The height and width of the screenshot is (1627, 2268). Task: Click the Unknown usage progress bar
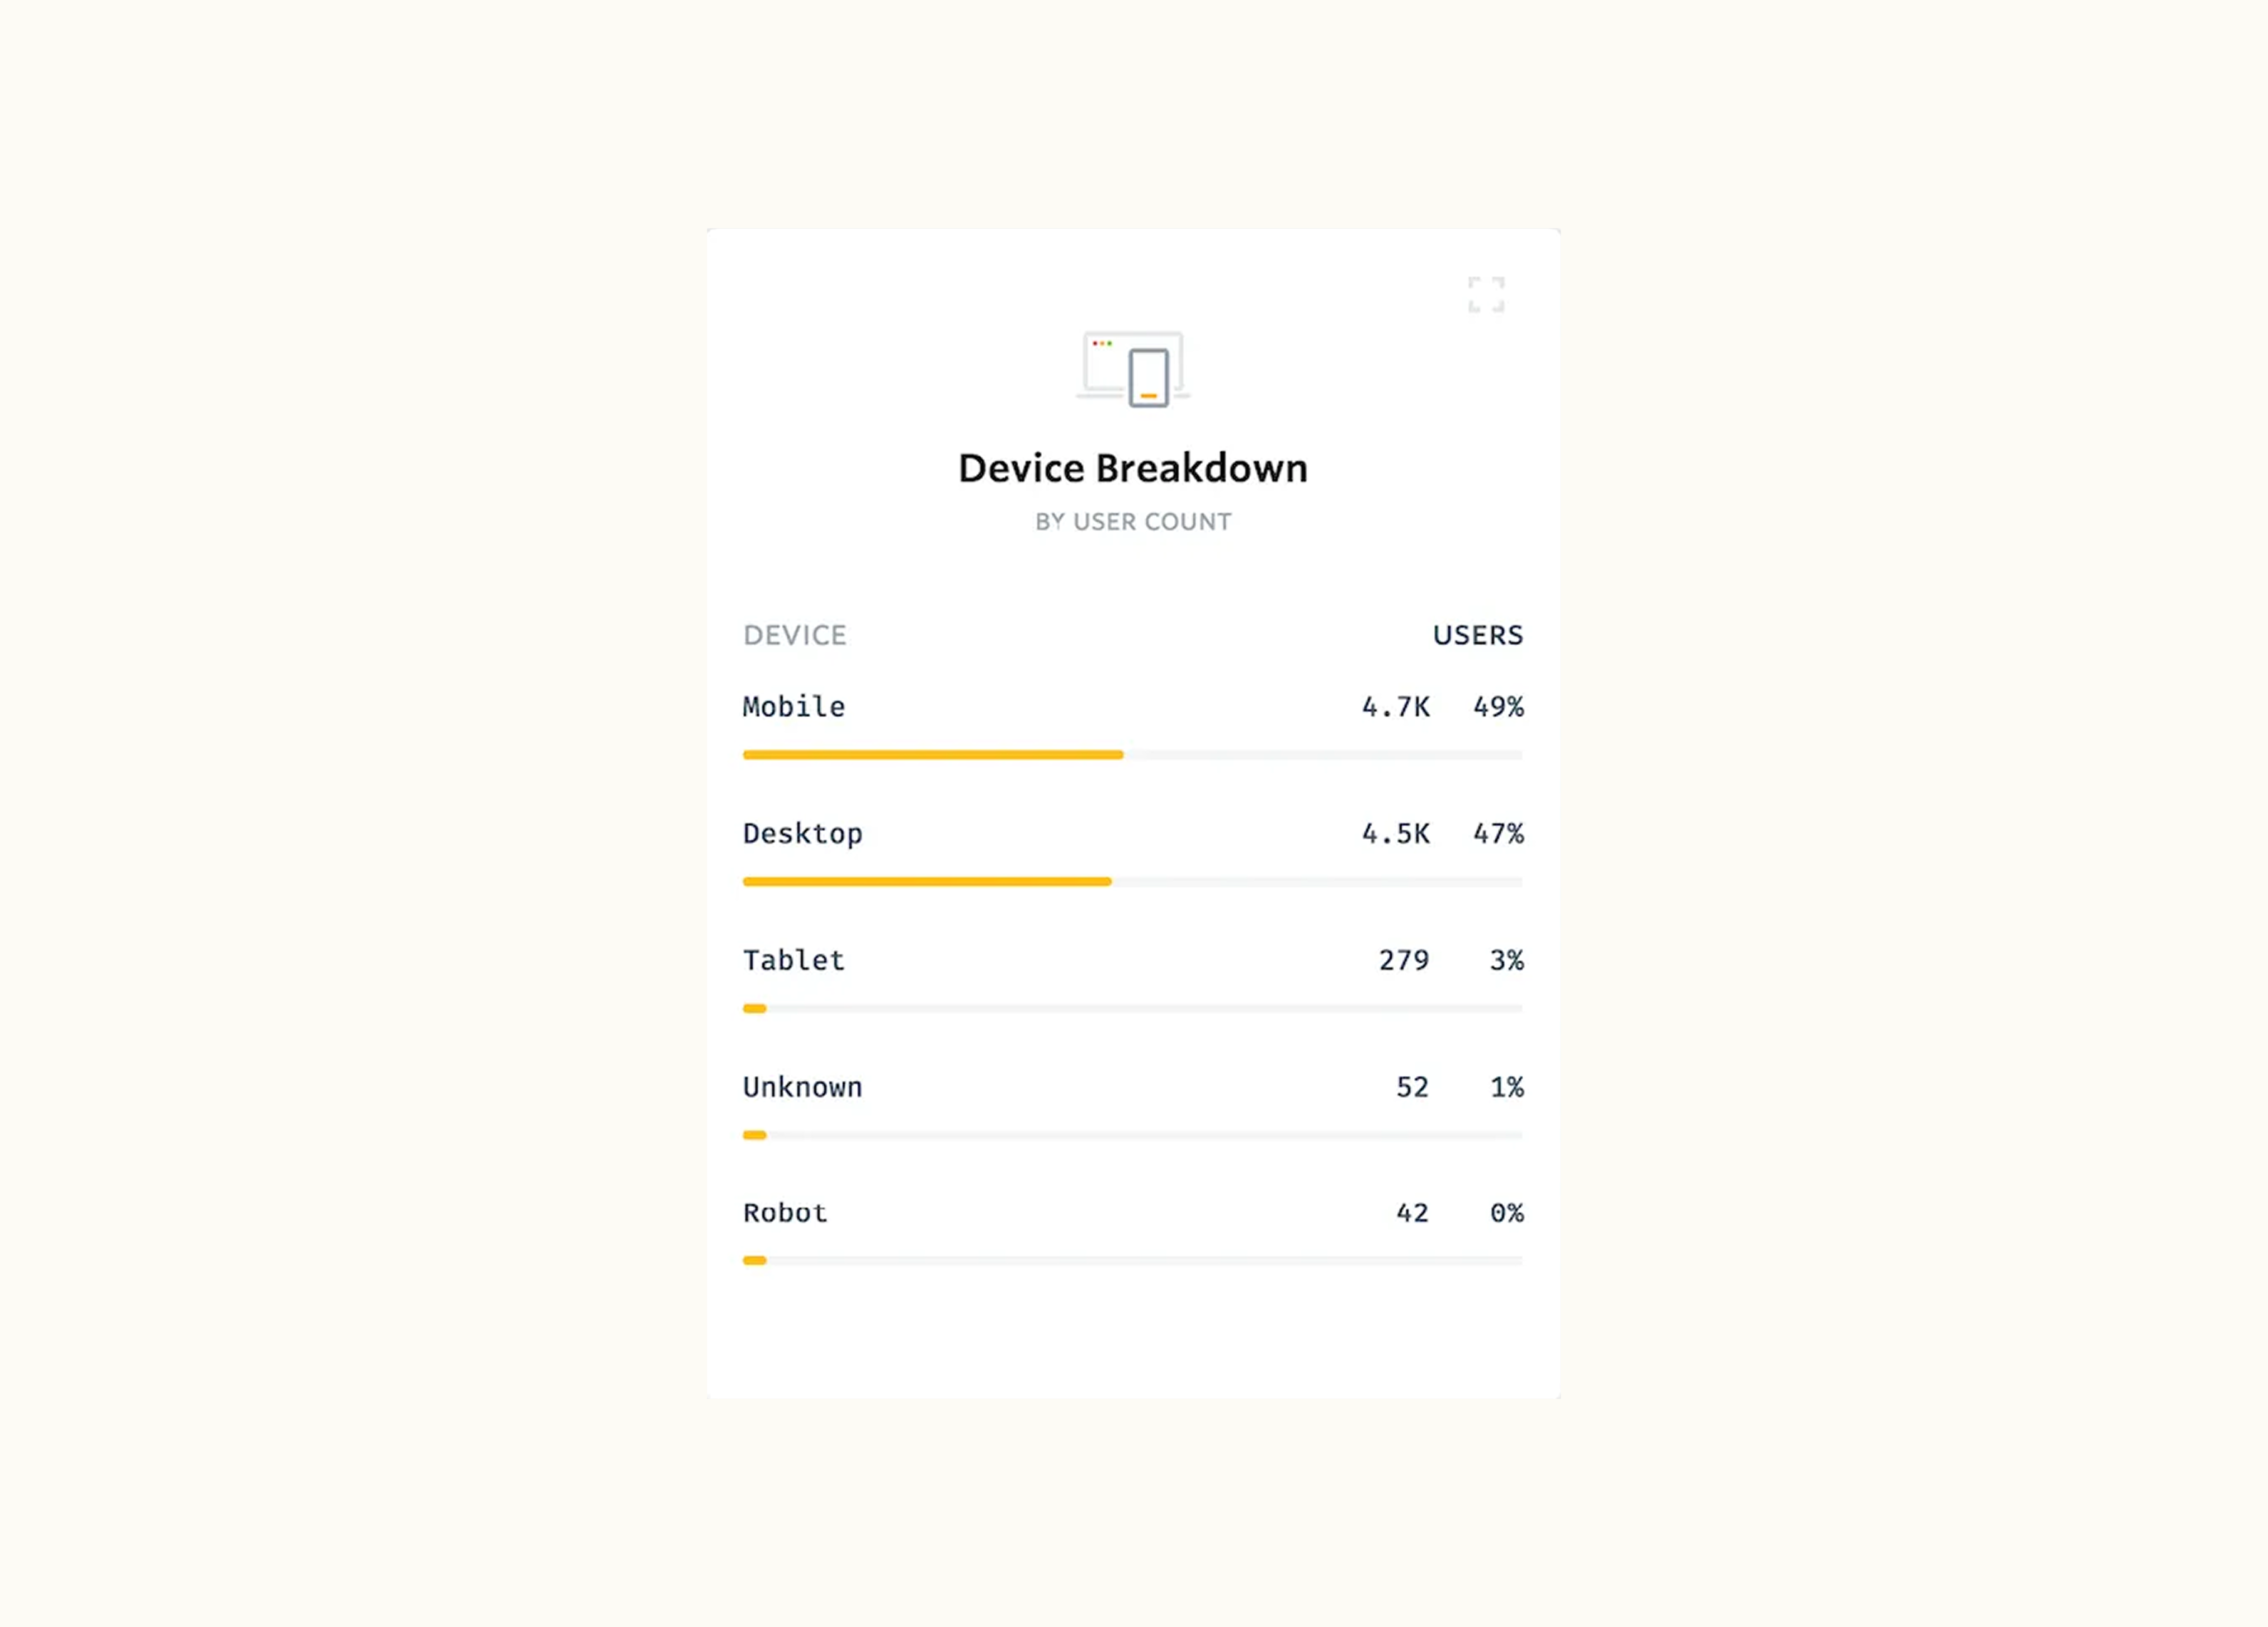pyautogui.click(x=1132, y=1135)
